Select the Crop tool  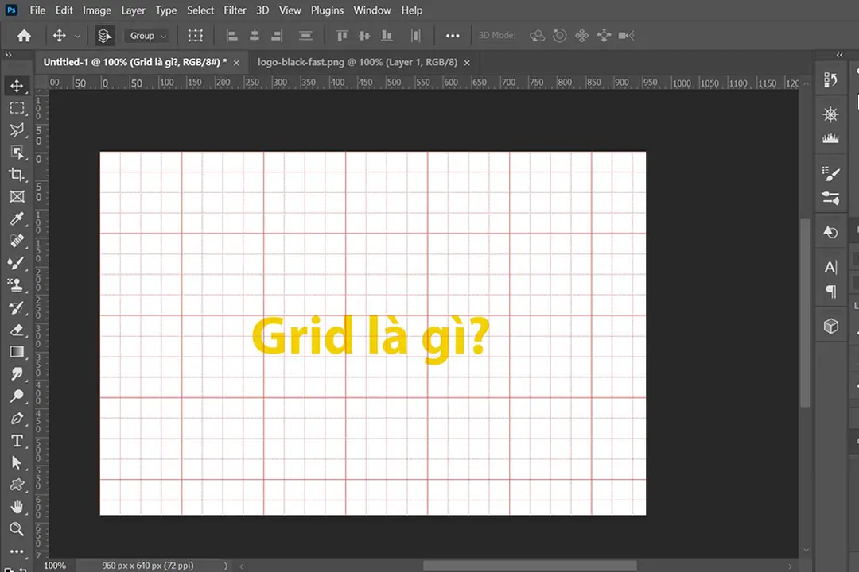17,175
